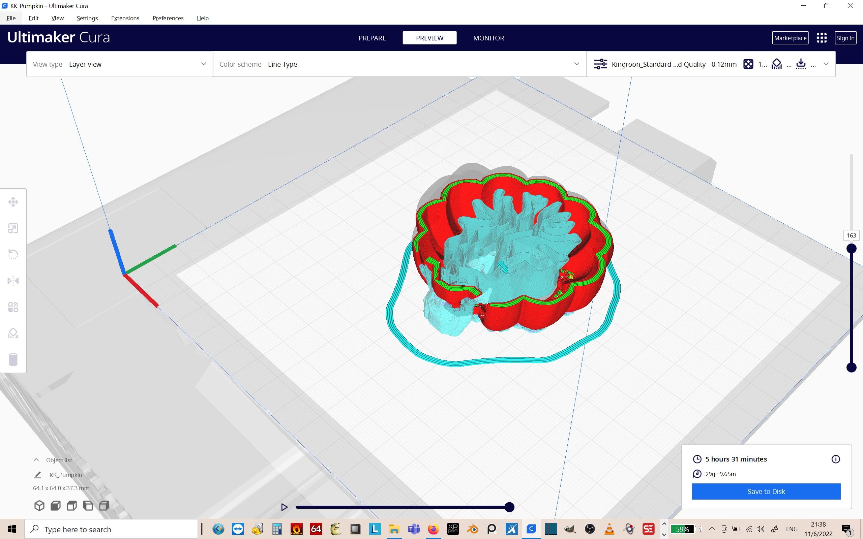
Task: Click the path simulation slider handle
Action: (x=510, y=507)
